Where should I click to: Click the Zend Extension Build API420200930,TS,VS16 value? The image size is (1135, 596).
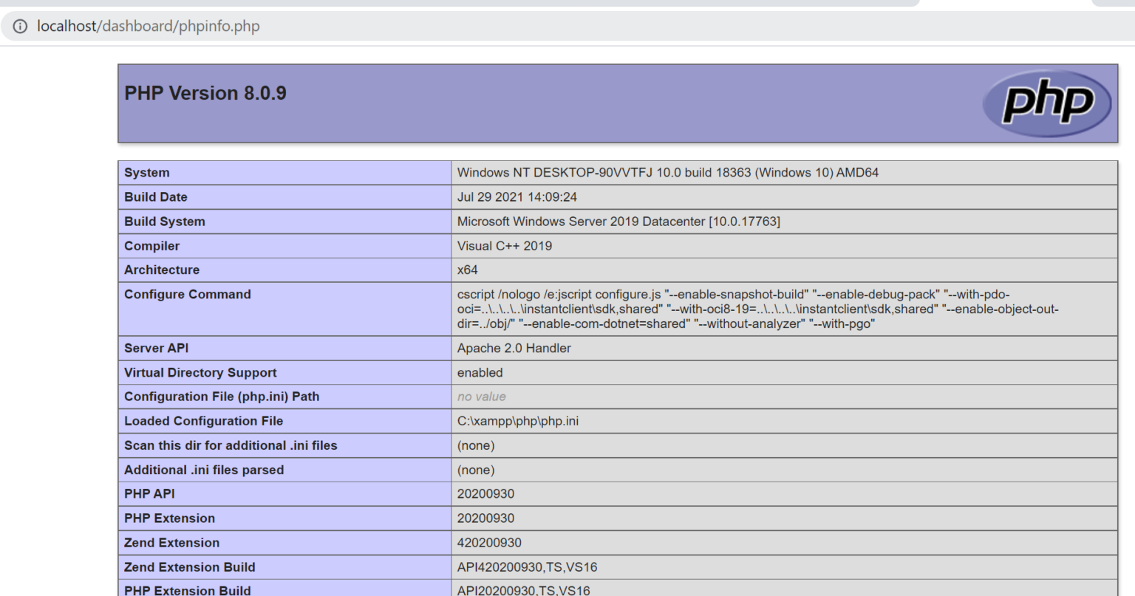(527, 567)
